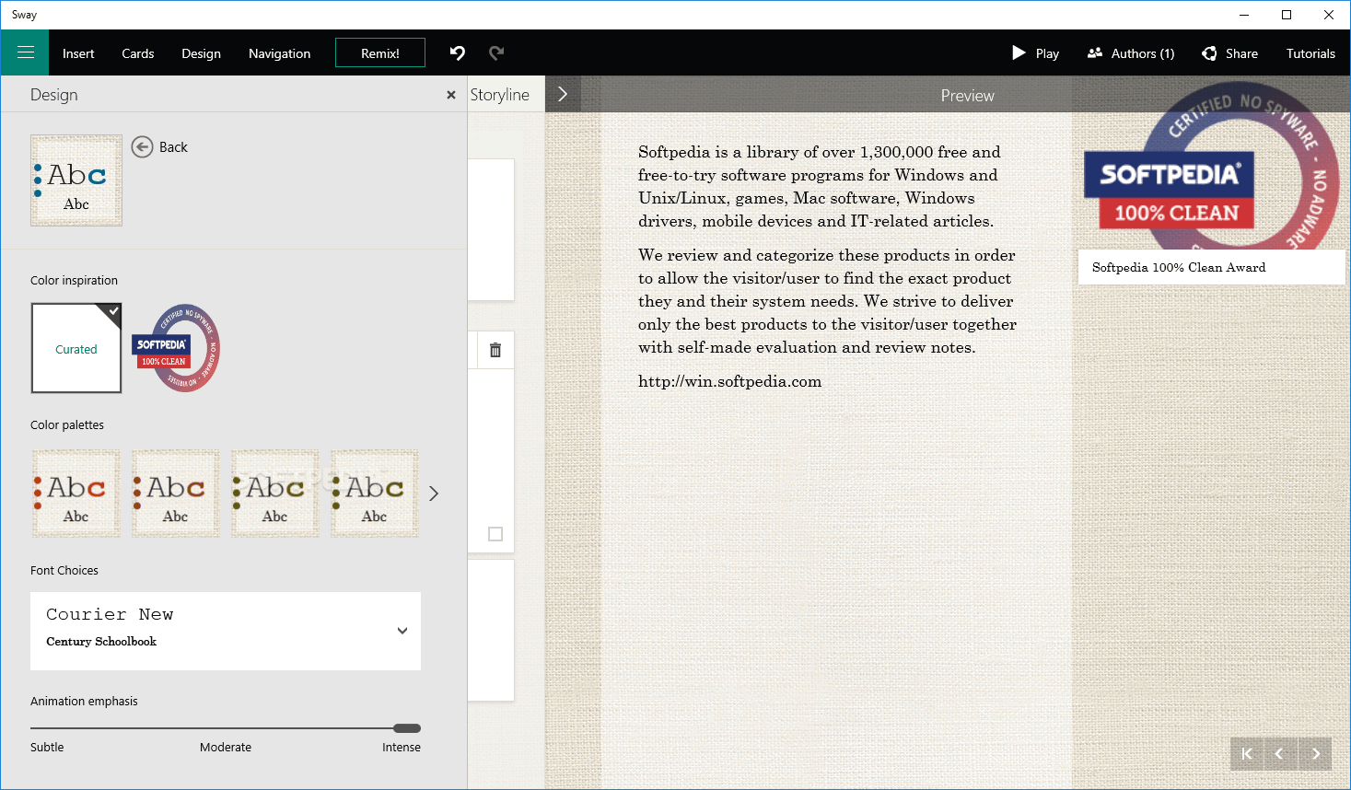Switch to the Storyline tab
Viewport: 1351px width, 790px height.
500,95
